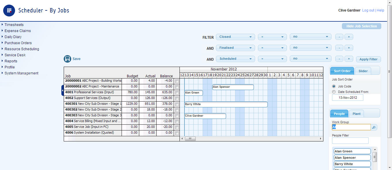Open the Scheduled filter field dropdown
Viewport: 392px width, 170px height.
(235, 59)
